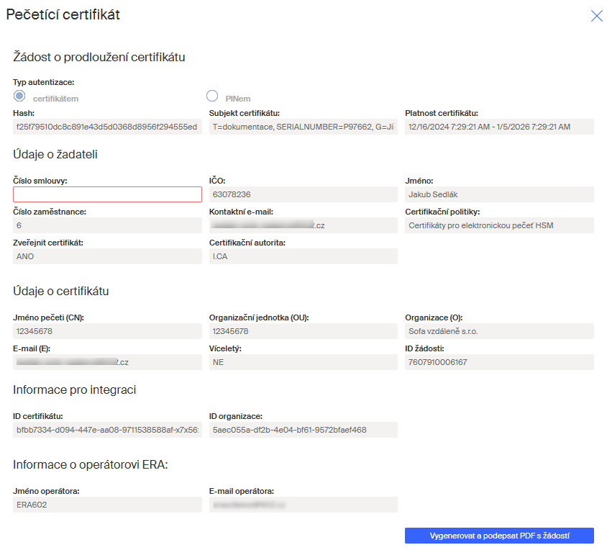Click the ID žádosti field
Screen dimensions: 607x550
499,362
